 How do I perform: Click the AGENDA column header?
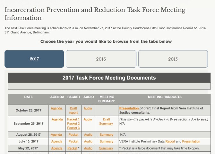click(x=57, y=97)
